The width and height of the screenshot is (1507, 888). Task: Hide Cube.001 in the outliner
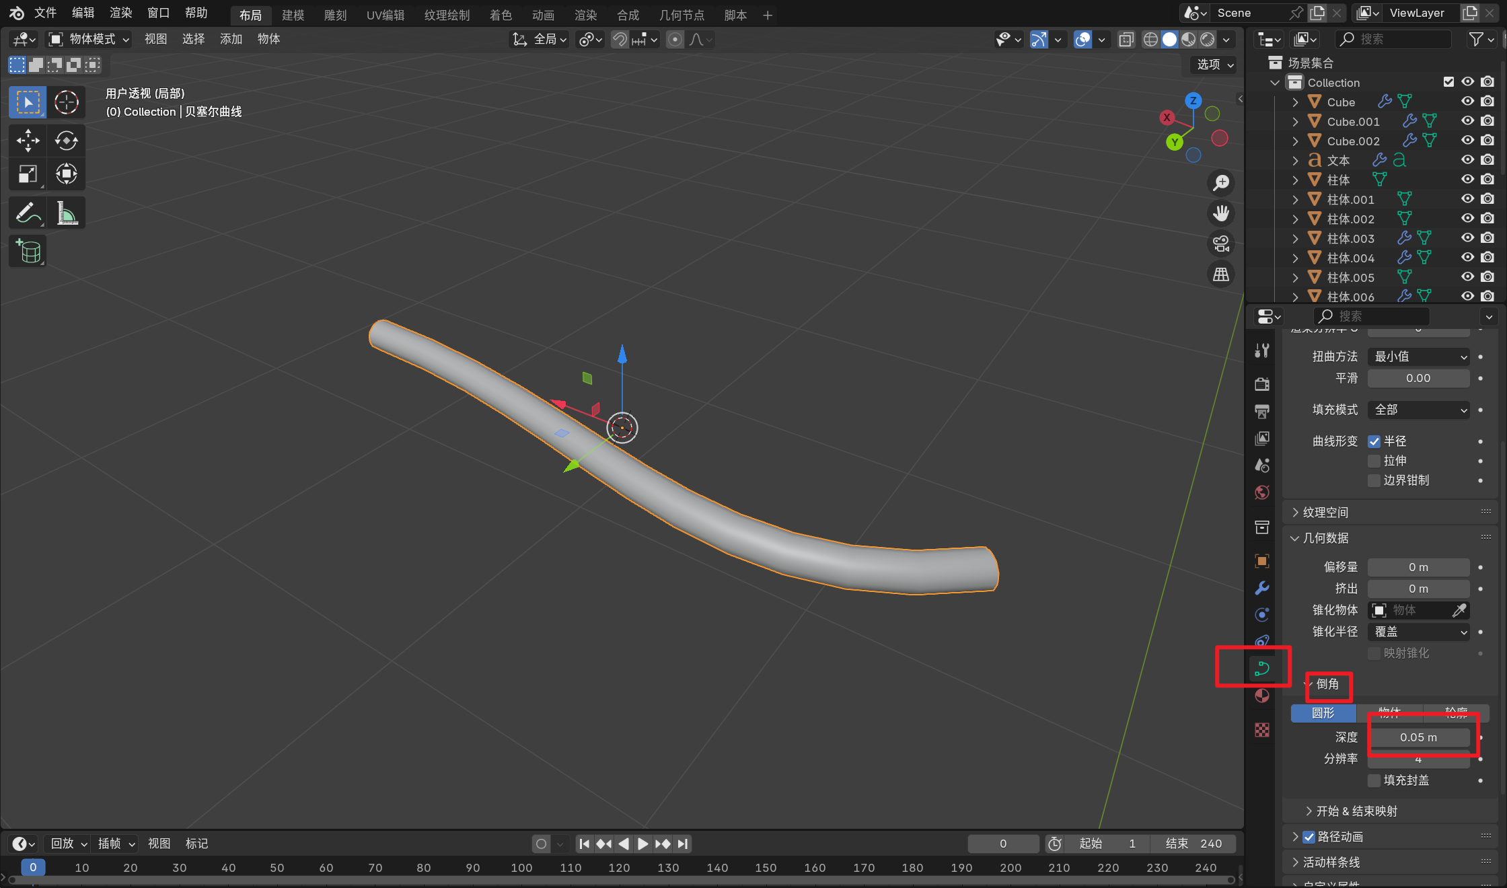[x=1467, y=121]
